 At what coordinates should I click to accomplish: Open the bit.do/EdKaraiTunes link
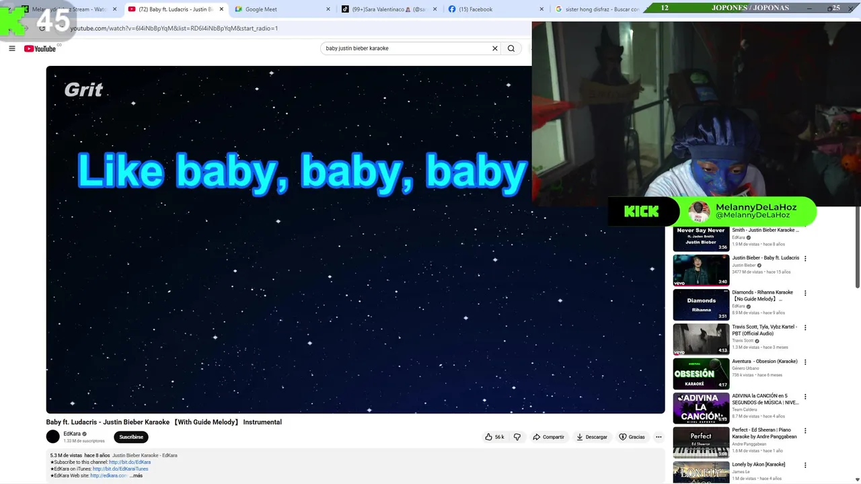pos(120,469)
